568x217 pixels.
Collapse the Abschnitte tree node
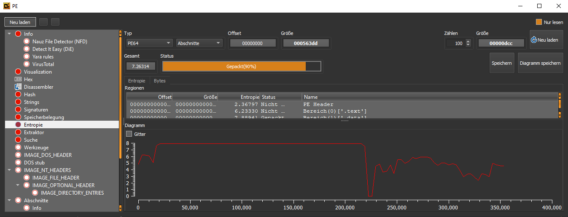click(9, 201)
